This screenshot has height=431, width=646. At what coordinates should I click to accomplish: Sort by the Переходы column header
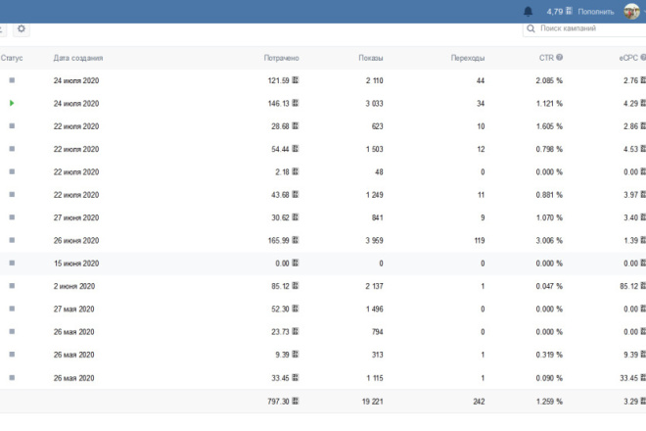click(x=468, y=58)
